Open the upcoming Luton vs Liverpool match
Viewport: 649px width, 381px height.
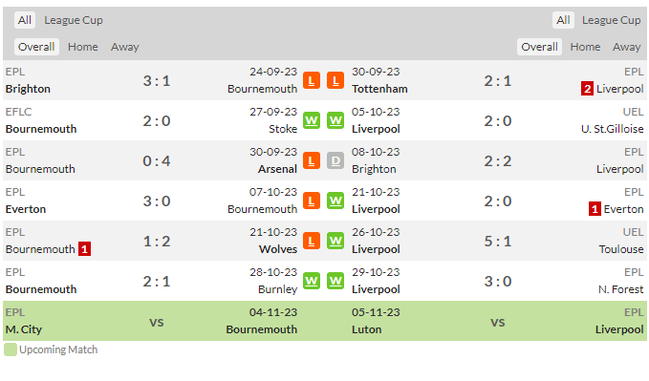click(x=498, y=321)
